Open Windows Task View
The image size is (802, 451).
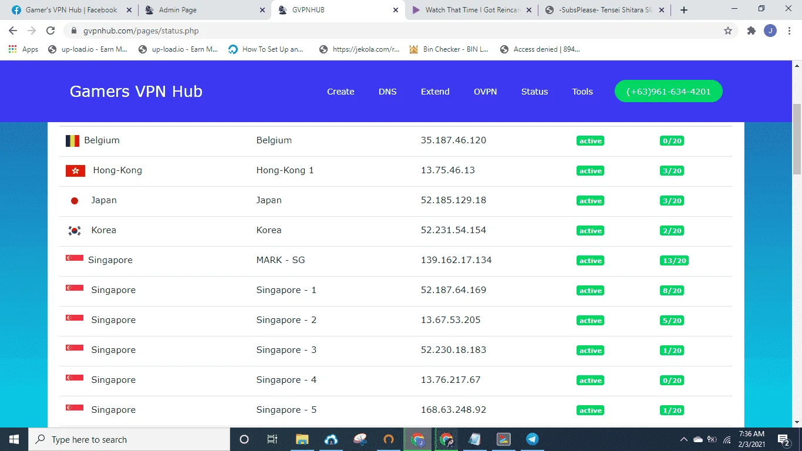tap(272, 439)
